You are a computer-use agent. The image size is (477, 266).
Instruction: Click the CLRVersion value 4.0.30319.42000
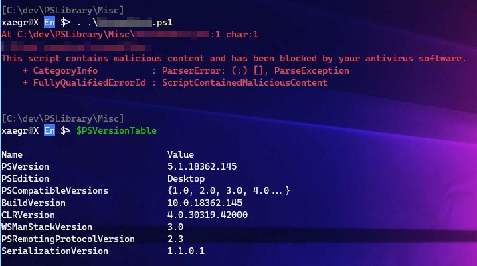click(x=207, y=215)
